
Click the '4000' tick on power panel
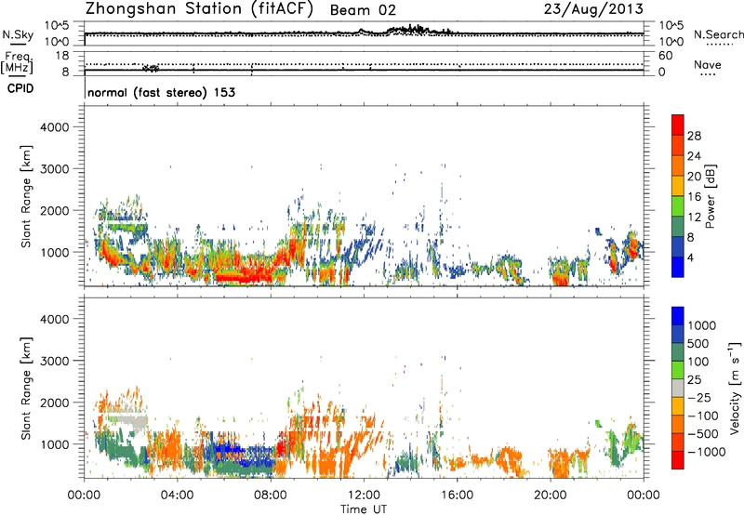pyautogui.click(x=54, y=127)
